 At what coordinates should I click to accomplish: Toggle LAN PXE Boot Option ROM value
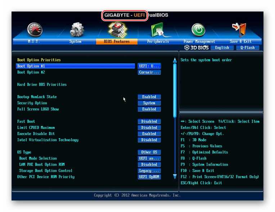pyautogui.click(x=149, y=164)
